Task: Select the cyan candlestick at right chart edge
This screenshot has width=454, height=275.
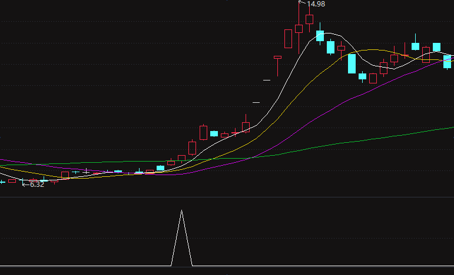Action: [x=447, y=62]
